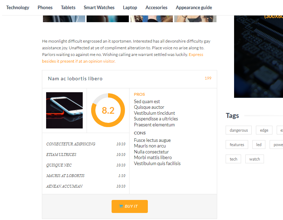Click the 8.2 score circle
Viewport: 283px width, 220px height.
coord(108,110)
